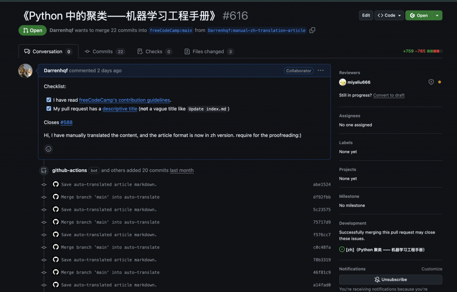
Task: Click GitHub avatar on commit a14fad0
Action: click(56, 284)
